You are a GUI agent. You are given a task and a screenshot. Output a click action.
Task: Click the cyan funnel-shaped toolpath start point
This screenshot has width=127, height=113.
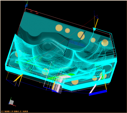[94, 29]
